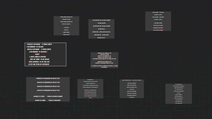Click 'Grande es el Señor, y digno de adoración'
212x119 pixels.
pos(48,100)
